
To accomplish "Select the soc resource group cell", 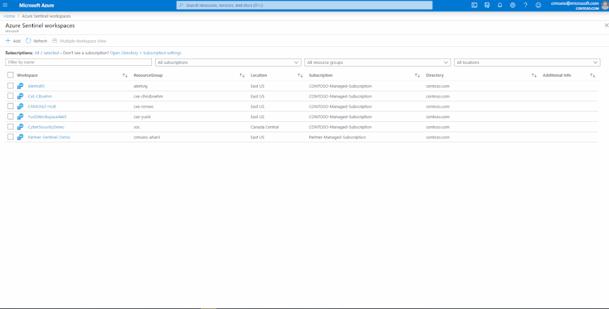I will coord(137,127).
